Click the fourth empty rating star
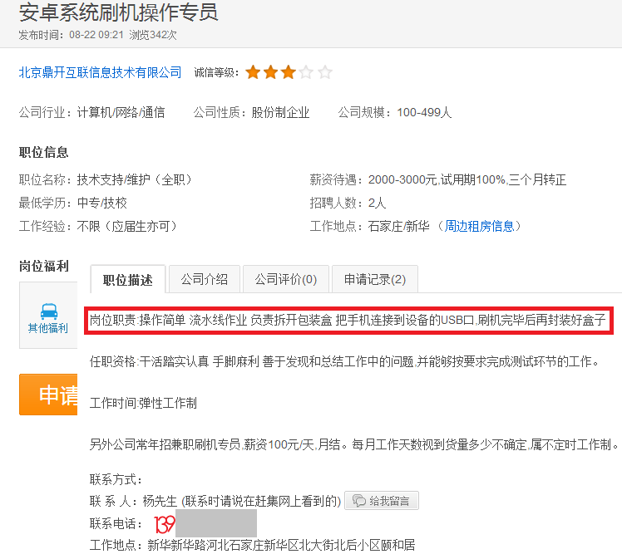This screenshot has height=554, width=622. coord(306,72)
